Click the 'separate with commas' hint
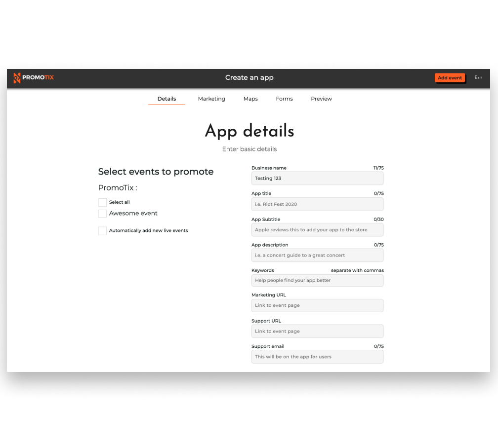Screen dimensions: 498x440 (357, 270)
